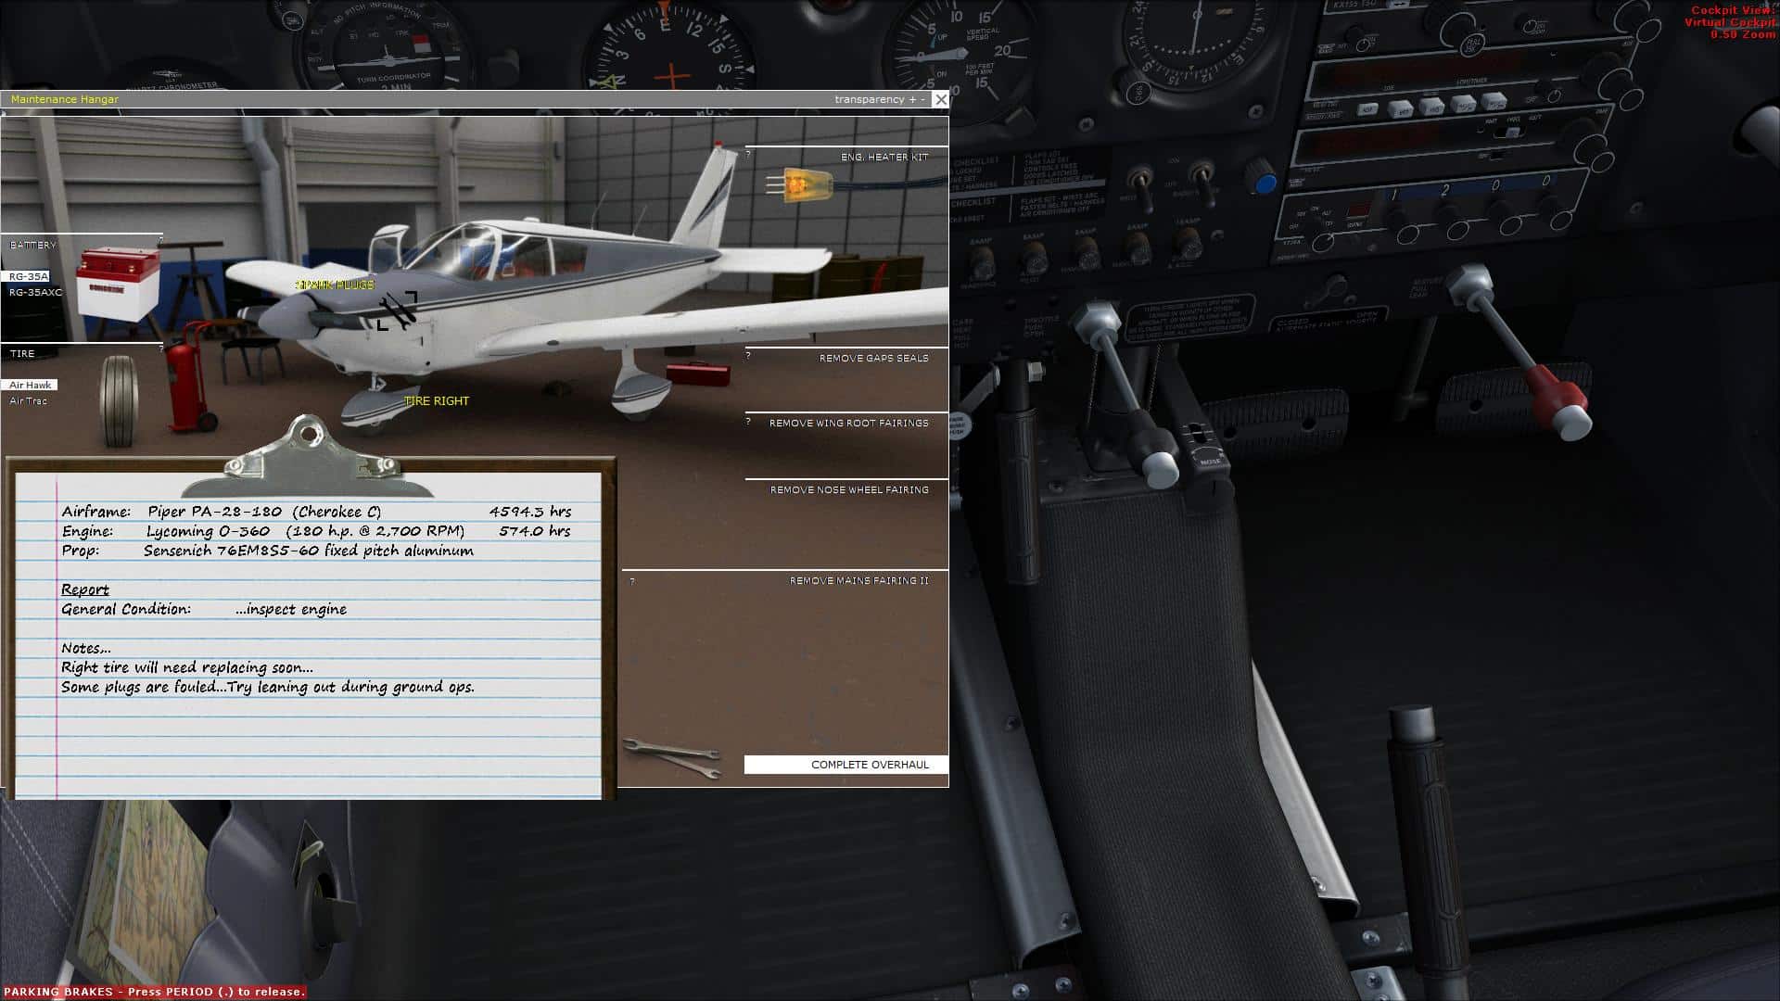Select the Air Hawk tire option
1780x1001 pixels.
(x=31, y=385)
